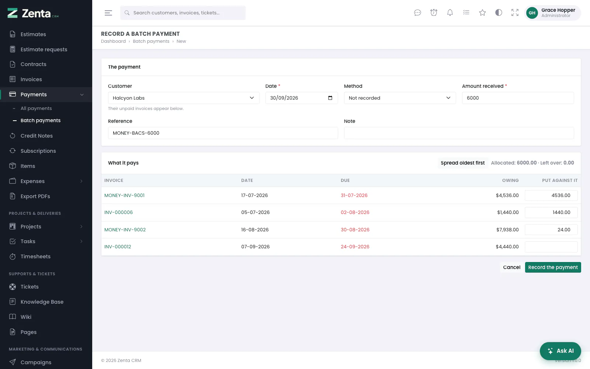Focus the global search field
This screenshot has height=369, width=590.
point(183,13)
